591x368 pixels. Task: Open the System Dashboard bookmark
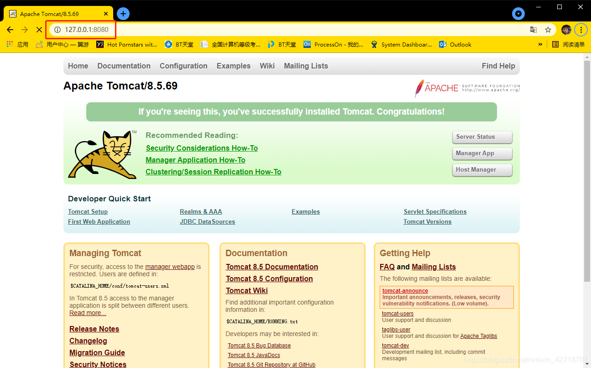(x=401, y=44)
